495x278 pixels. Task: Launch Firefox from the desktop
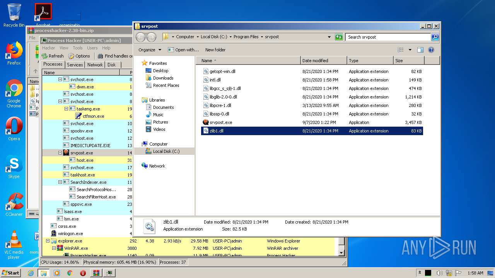(14, 53)
